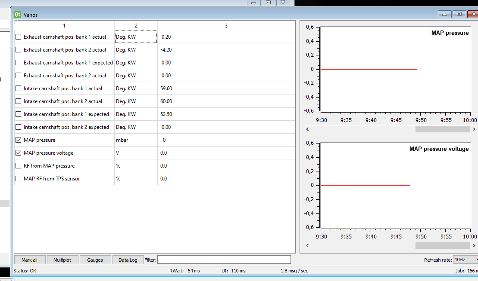Enable the RF from MAP pressure checkbox
The height and width of the screenshot is (281, 478).
click(x=18, y=166)
